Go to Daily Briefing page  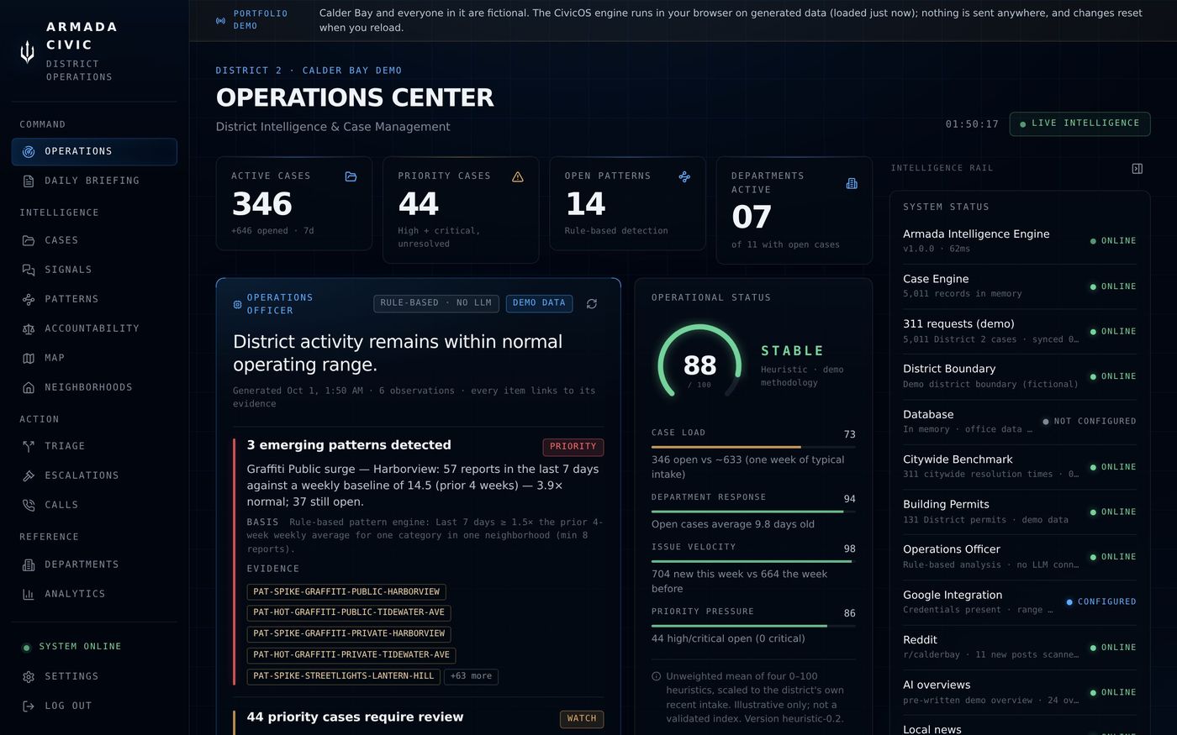point(94,181)
